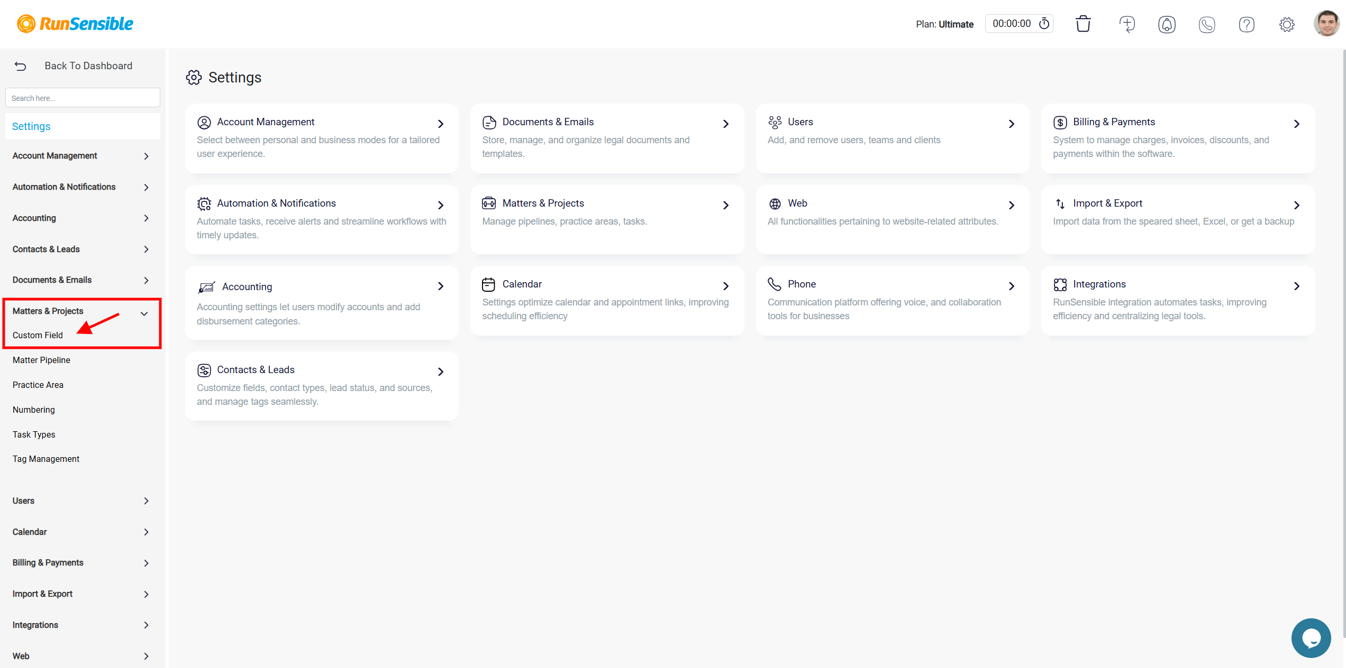Click the trash/delete icon
This screenshot has height=668, width=1346.
click(x=1084, y=23)
